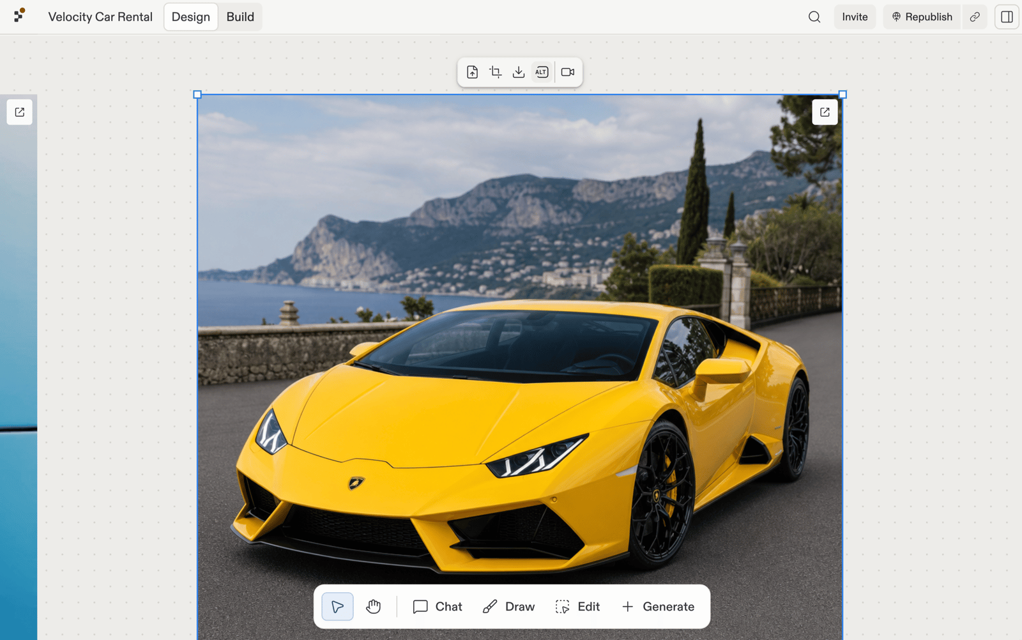Activate the Draw tool
The width and height of the screenshot is (1022, 640).
point(509,607)
